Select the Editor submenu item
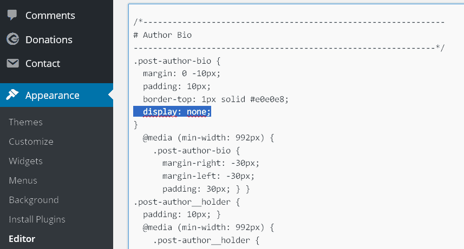Screen dimensions: 464x249 22,239
